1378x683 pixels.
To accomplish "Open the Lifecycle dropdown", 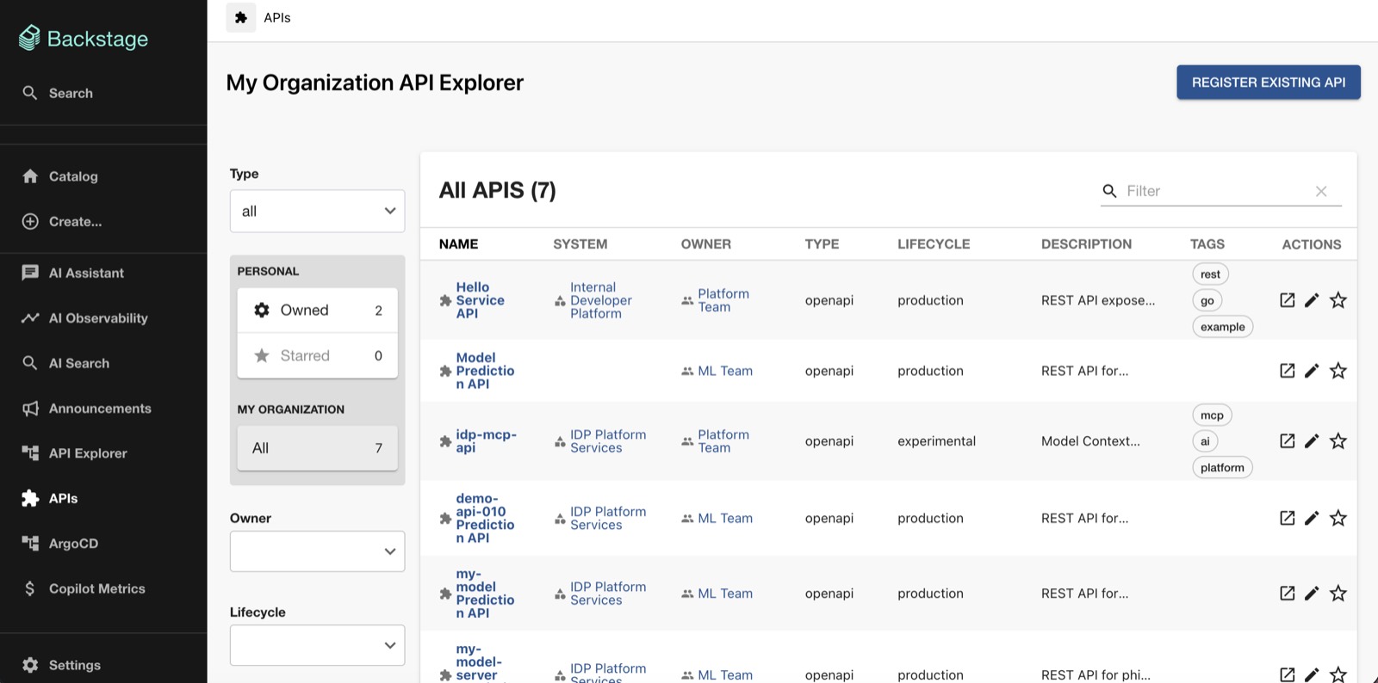I will pyautogui.click(x=317, y=645).
